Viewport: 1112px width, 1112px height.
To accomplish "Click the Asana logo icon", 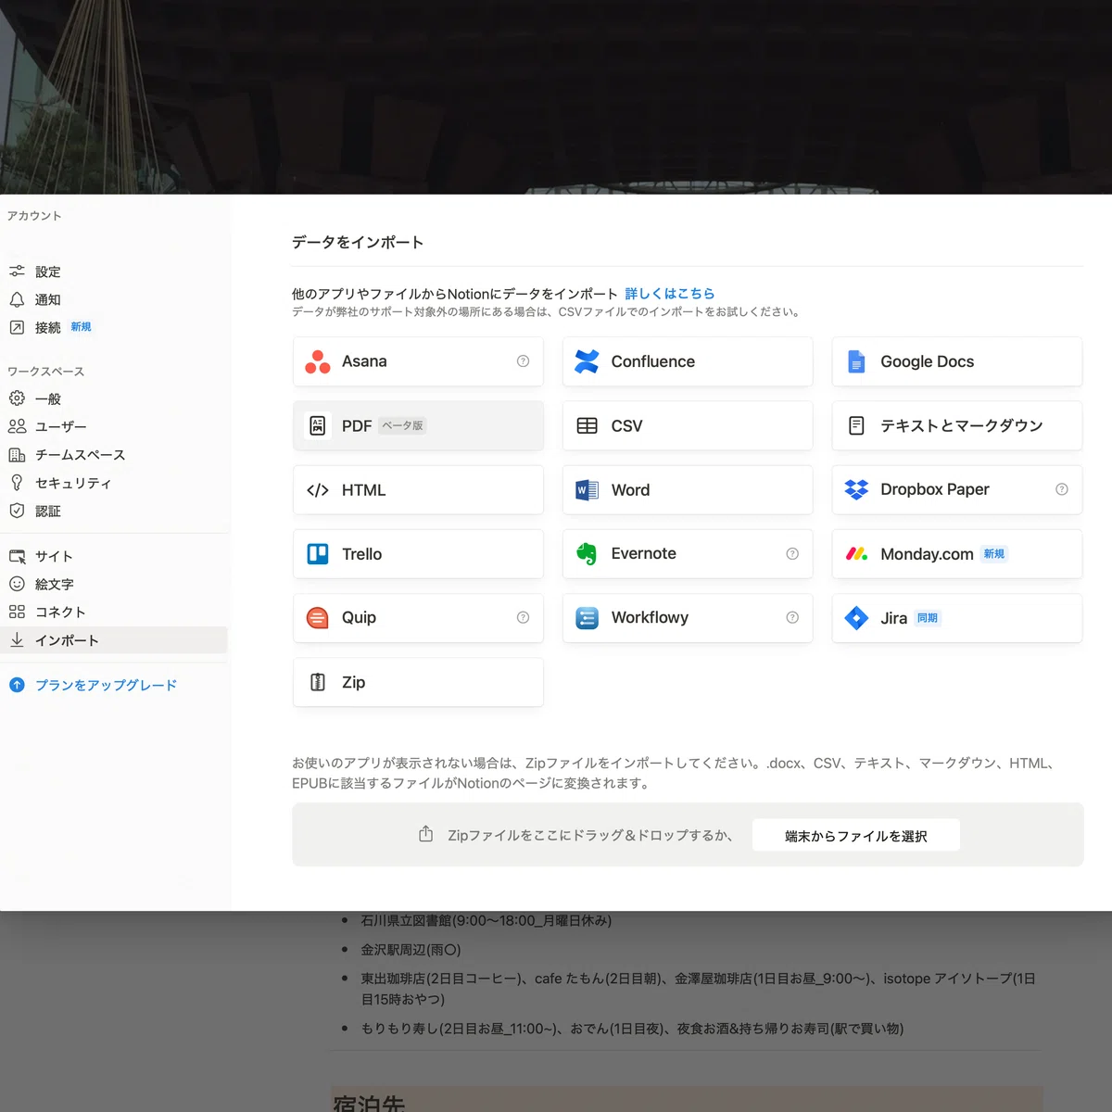I will click(318, 361).
